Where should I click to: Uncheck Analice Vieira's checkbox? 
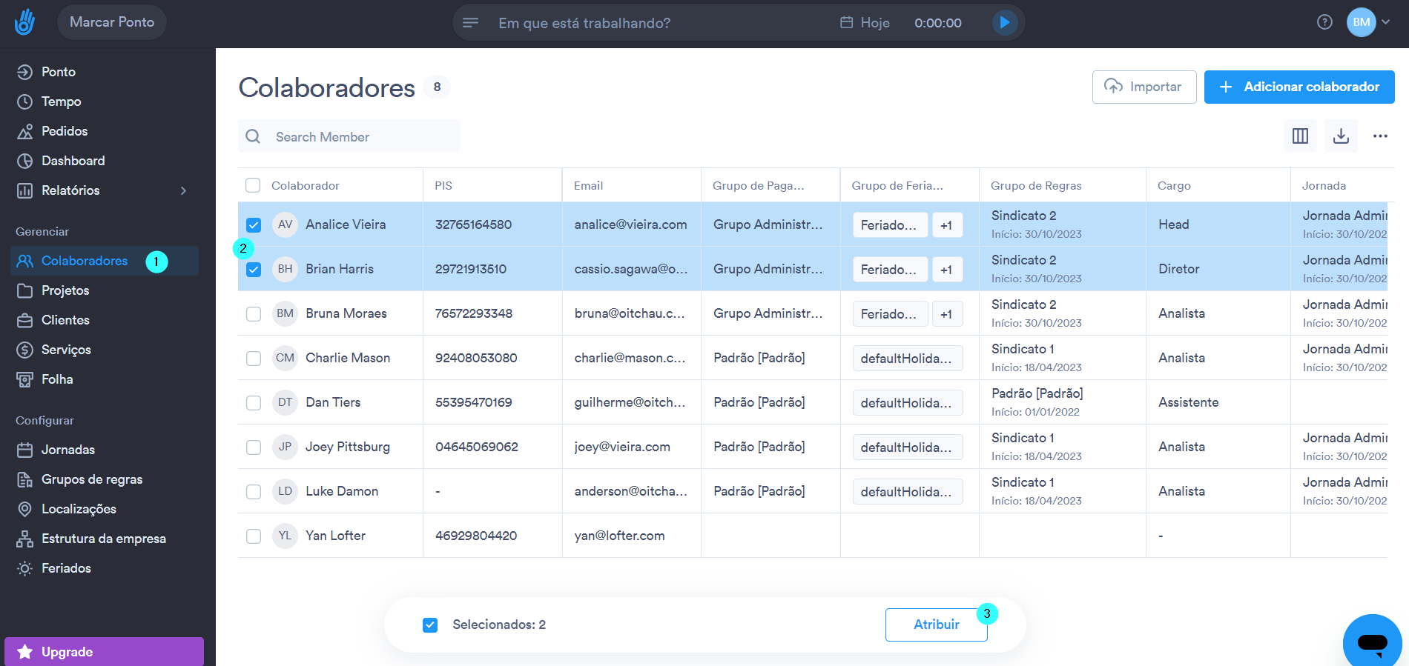click(254, 224)
